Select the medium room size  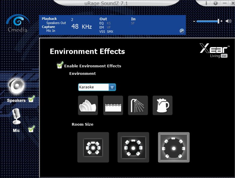(x=133, y=147)
